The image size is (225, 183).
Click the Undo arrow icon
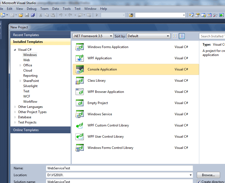click(61, 15)
